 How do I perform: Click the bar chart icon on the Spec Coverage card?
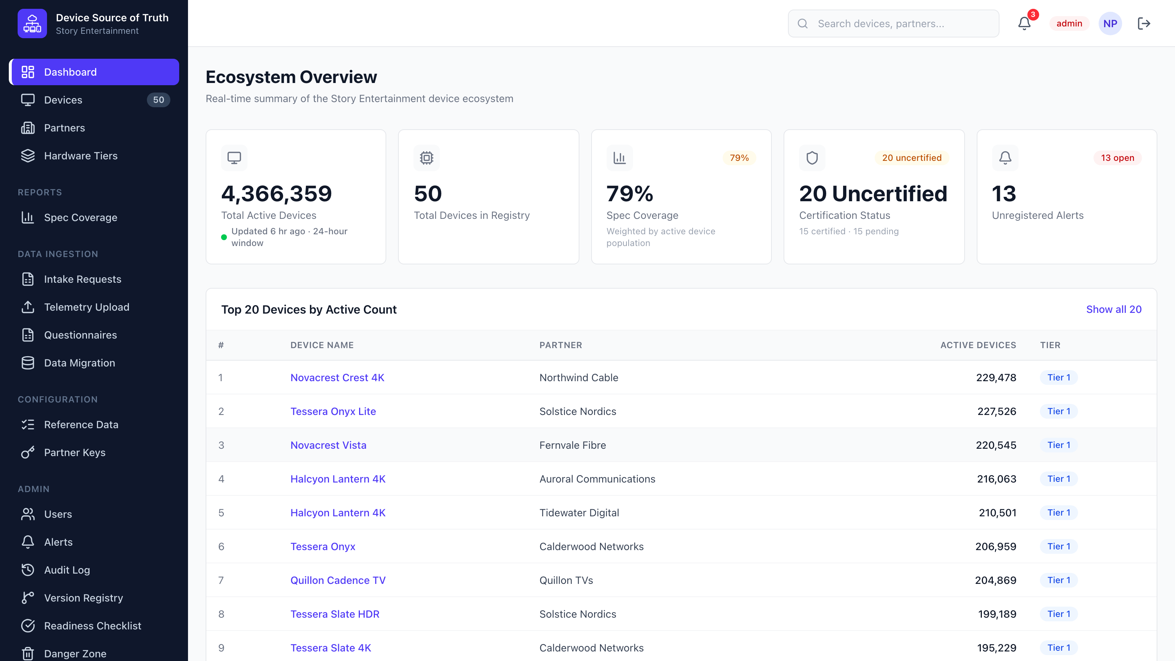click(619, 158)
